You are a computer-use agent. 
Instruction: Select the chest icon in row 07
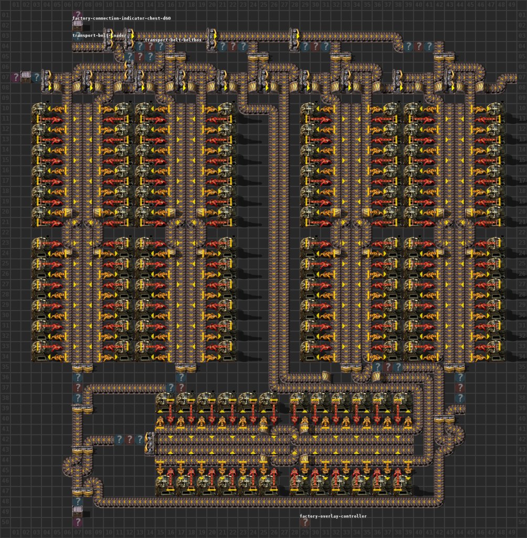(x=26, y=77)
